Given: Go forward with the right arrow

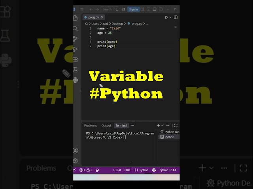Looking at the screenshot, I should (97, 9).
